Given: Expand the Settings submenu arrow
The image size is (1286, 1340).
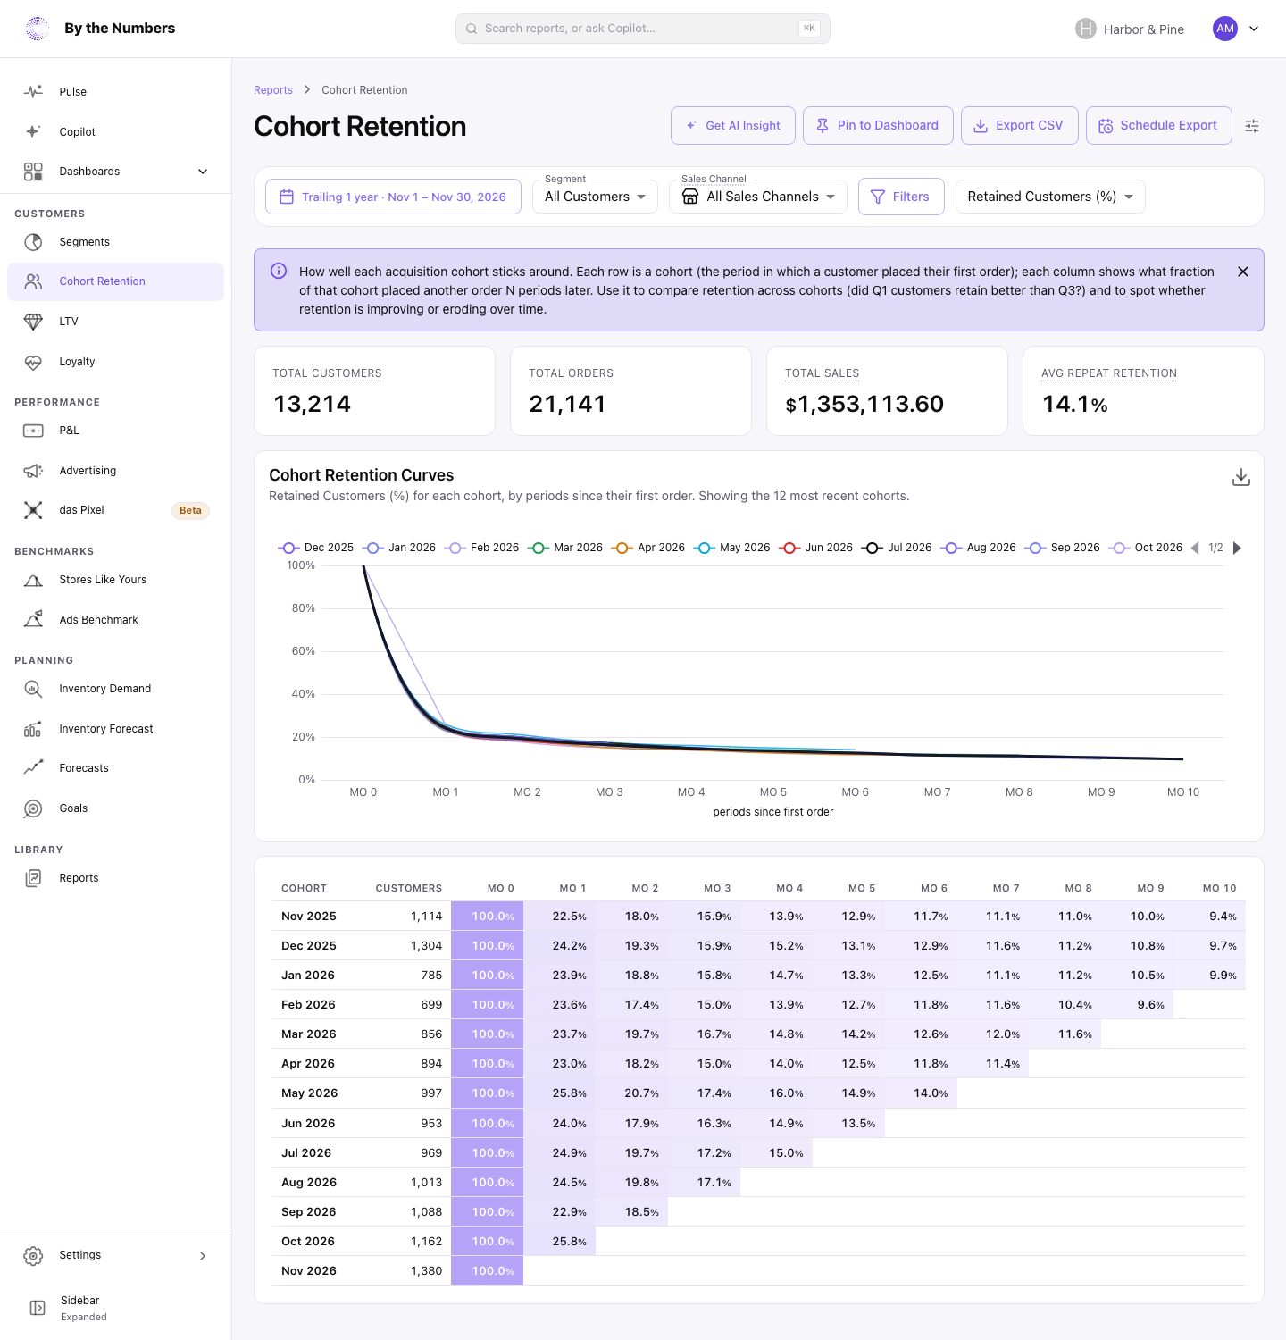Looking at the screenshot, I should click(x=203, y=1256).
